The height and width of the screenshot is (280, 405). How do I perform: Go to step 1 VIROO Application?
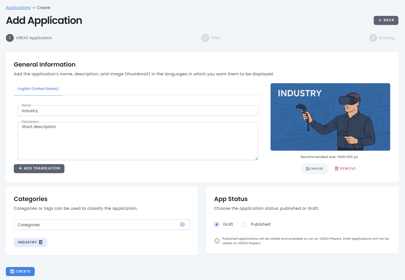29,38
